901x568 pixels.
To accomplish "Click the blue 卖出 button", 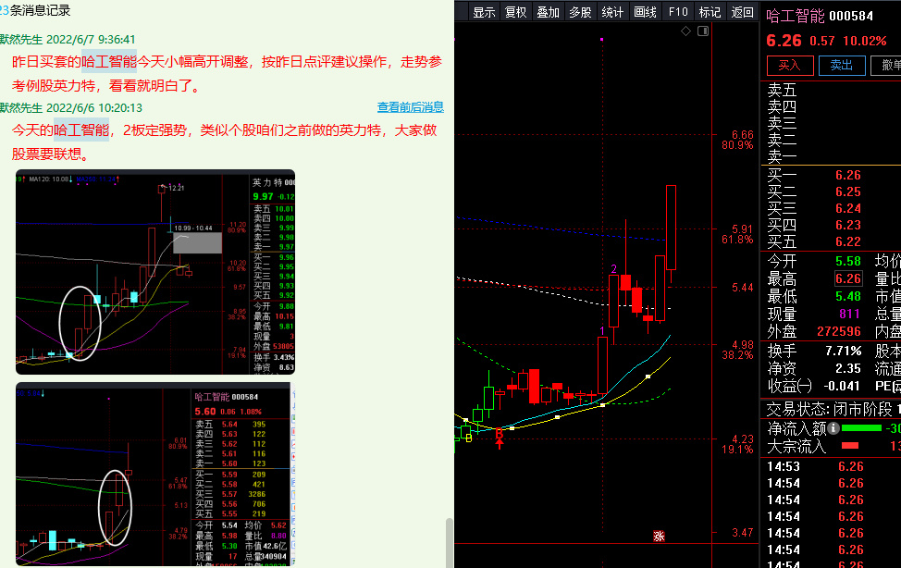I will click(842, 65).
